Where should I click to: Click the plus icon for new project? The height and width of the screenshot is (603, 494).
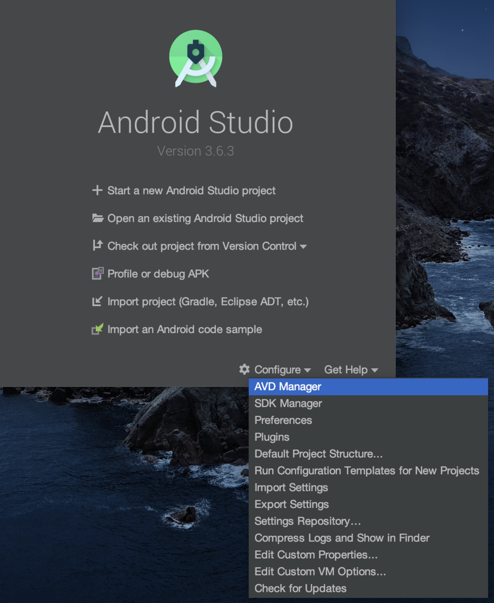point(97,190)
